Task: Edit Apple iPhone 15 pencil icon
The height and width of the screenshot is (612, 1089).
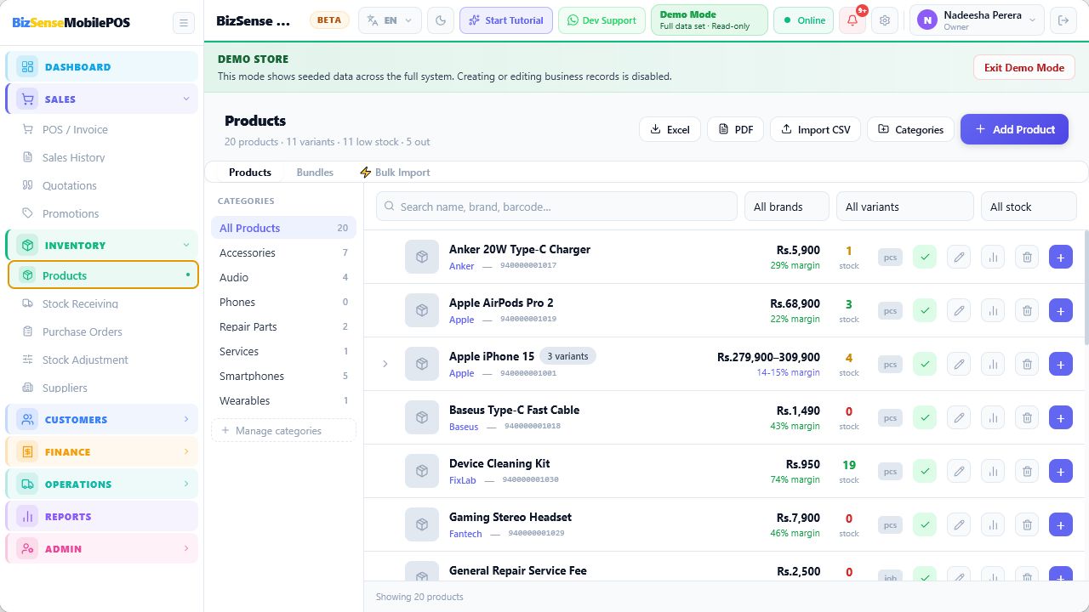Action: click(x=959, y=364)
